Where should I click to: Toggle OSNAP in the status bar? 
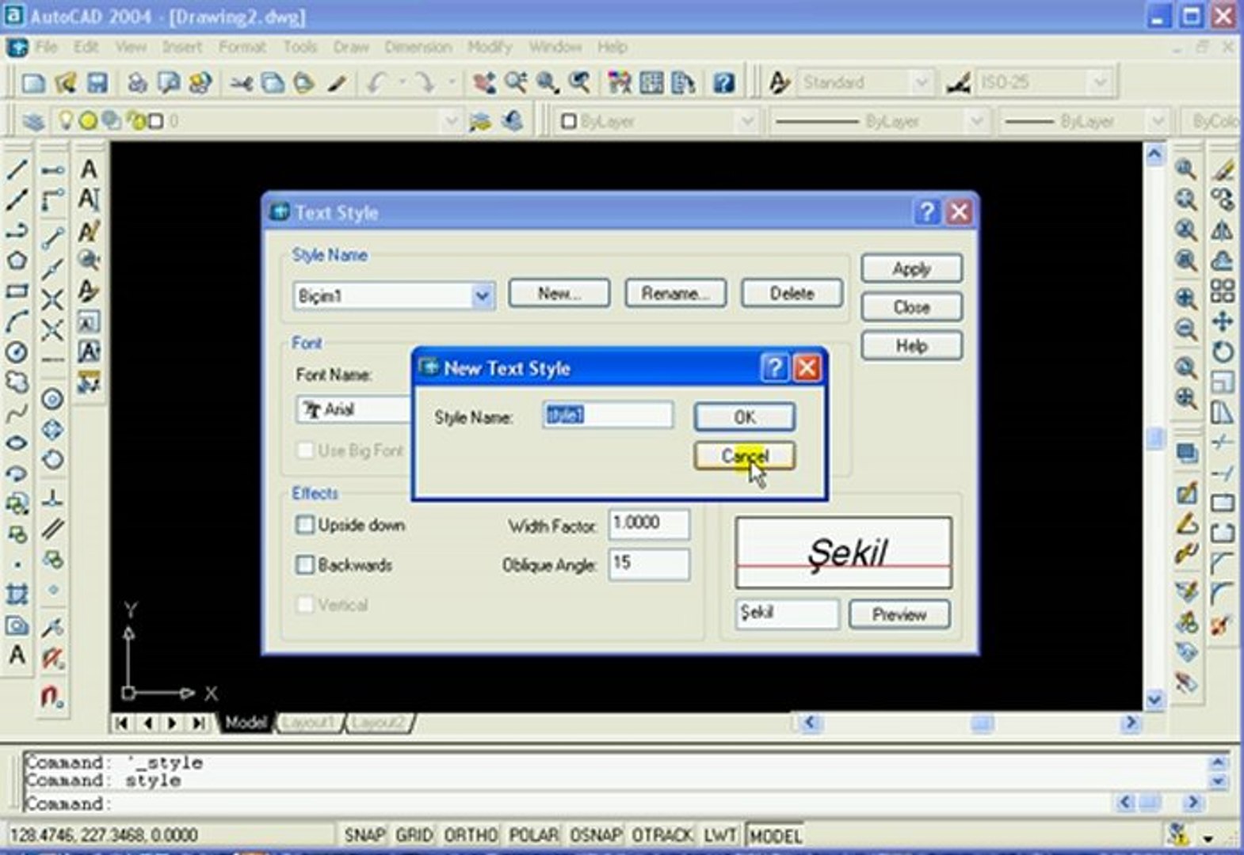tap(596, 835)
